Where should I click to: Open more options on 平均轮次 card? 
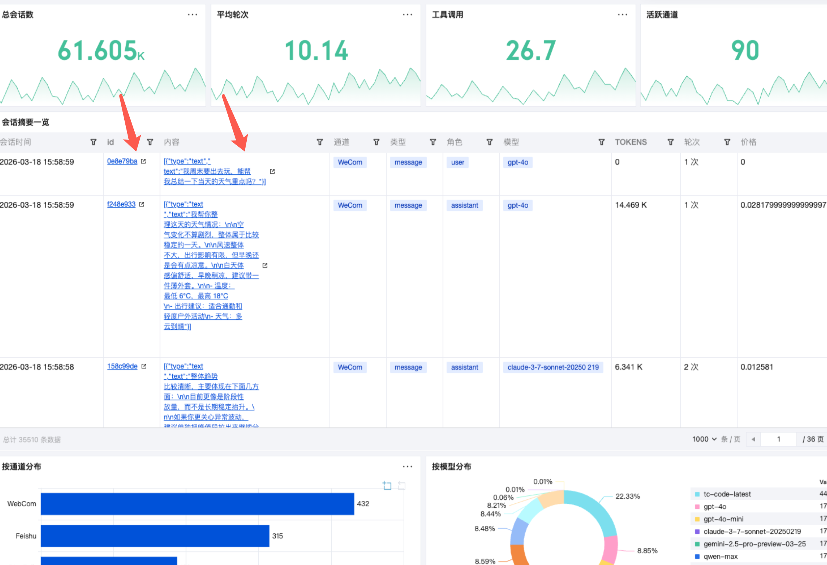point(407,15)
